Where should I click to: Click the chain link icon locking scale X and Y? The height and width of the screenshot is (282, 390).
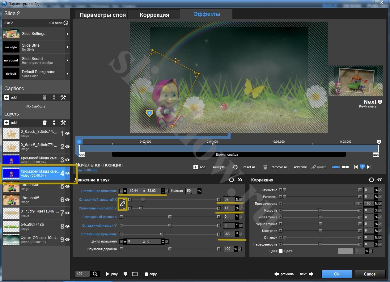[x=123, y=204]
